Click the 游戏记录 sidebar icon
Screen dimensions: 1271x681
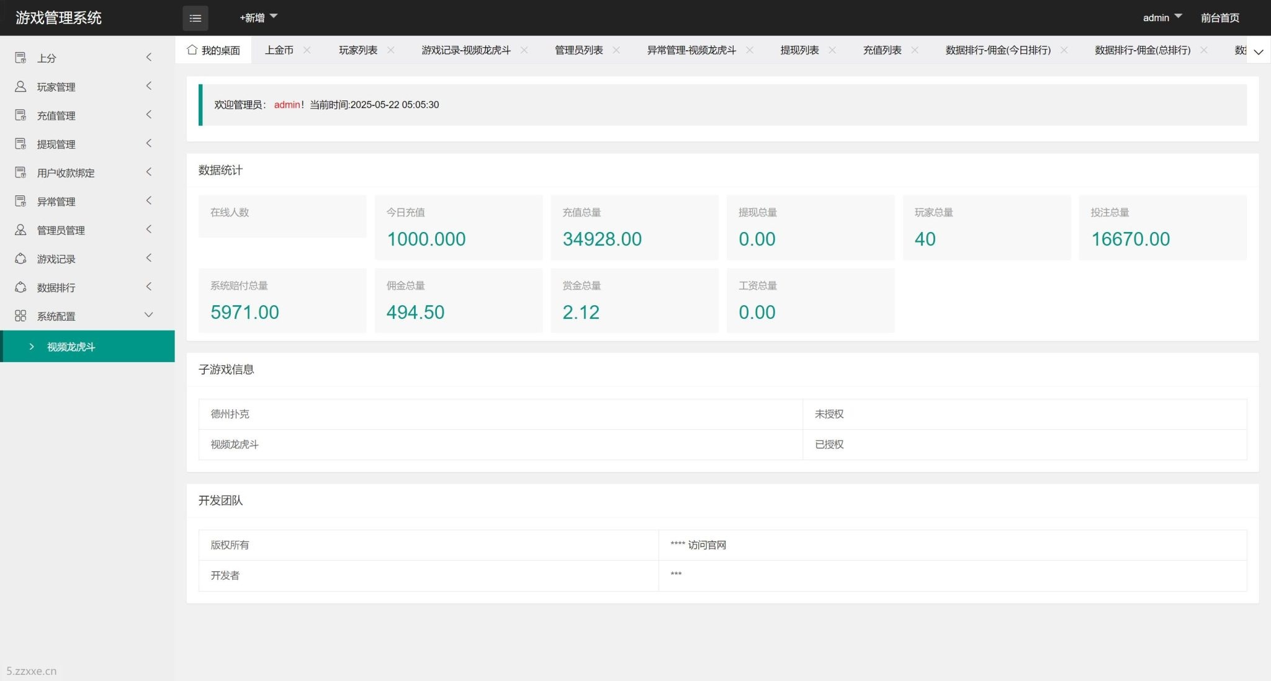(20, 259)
